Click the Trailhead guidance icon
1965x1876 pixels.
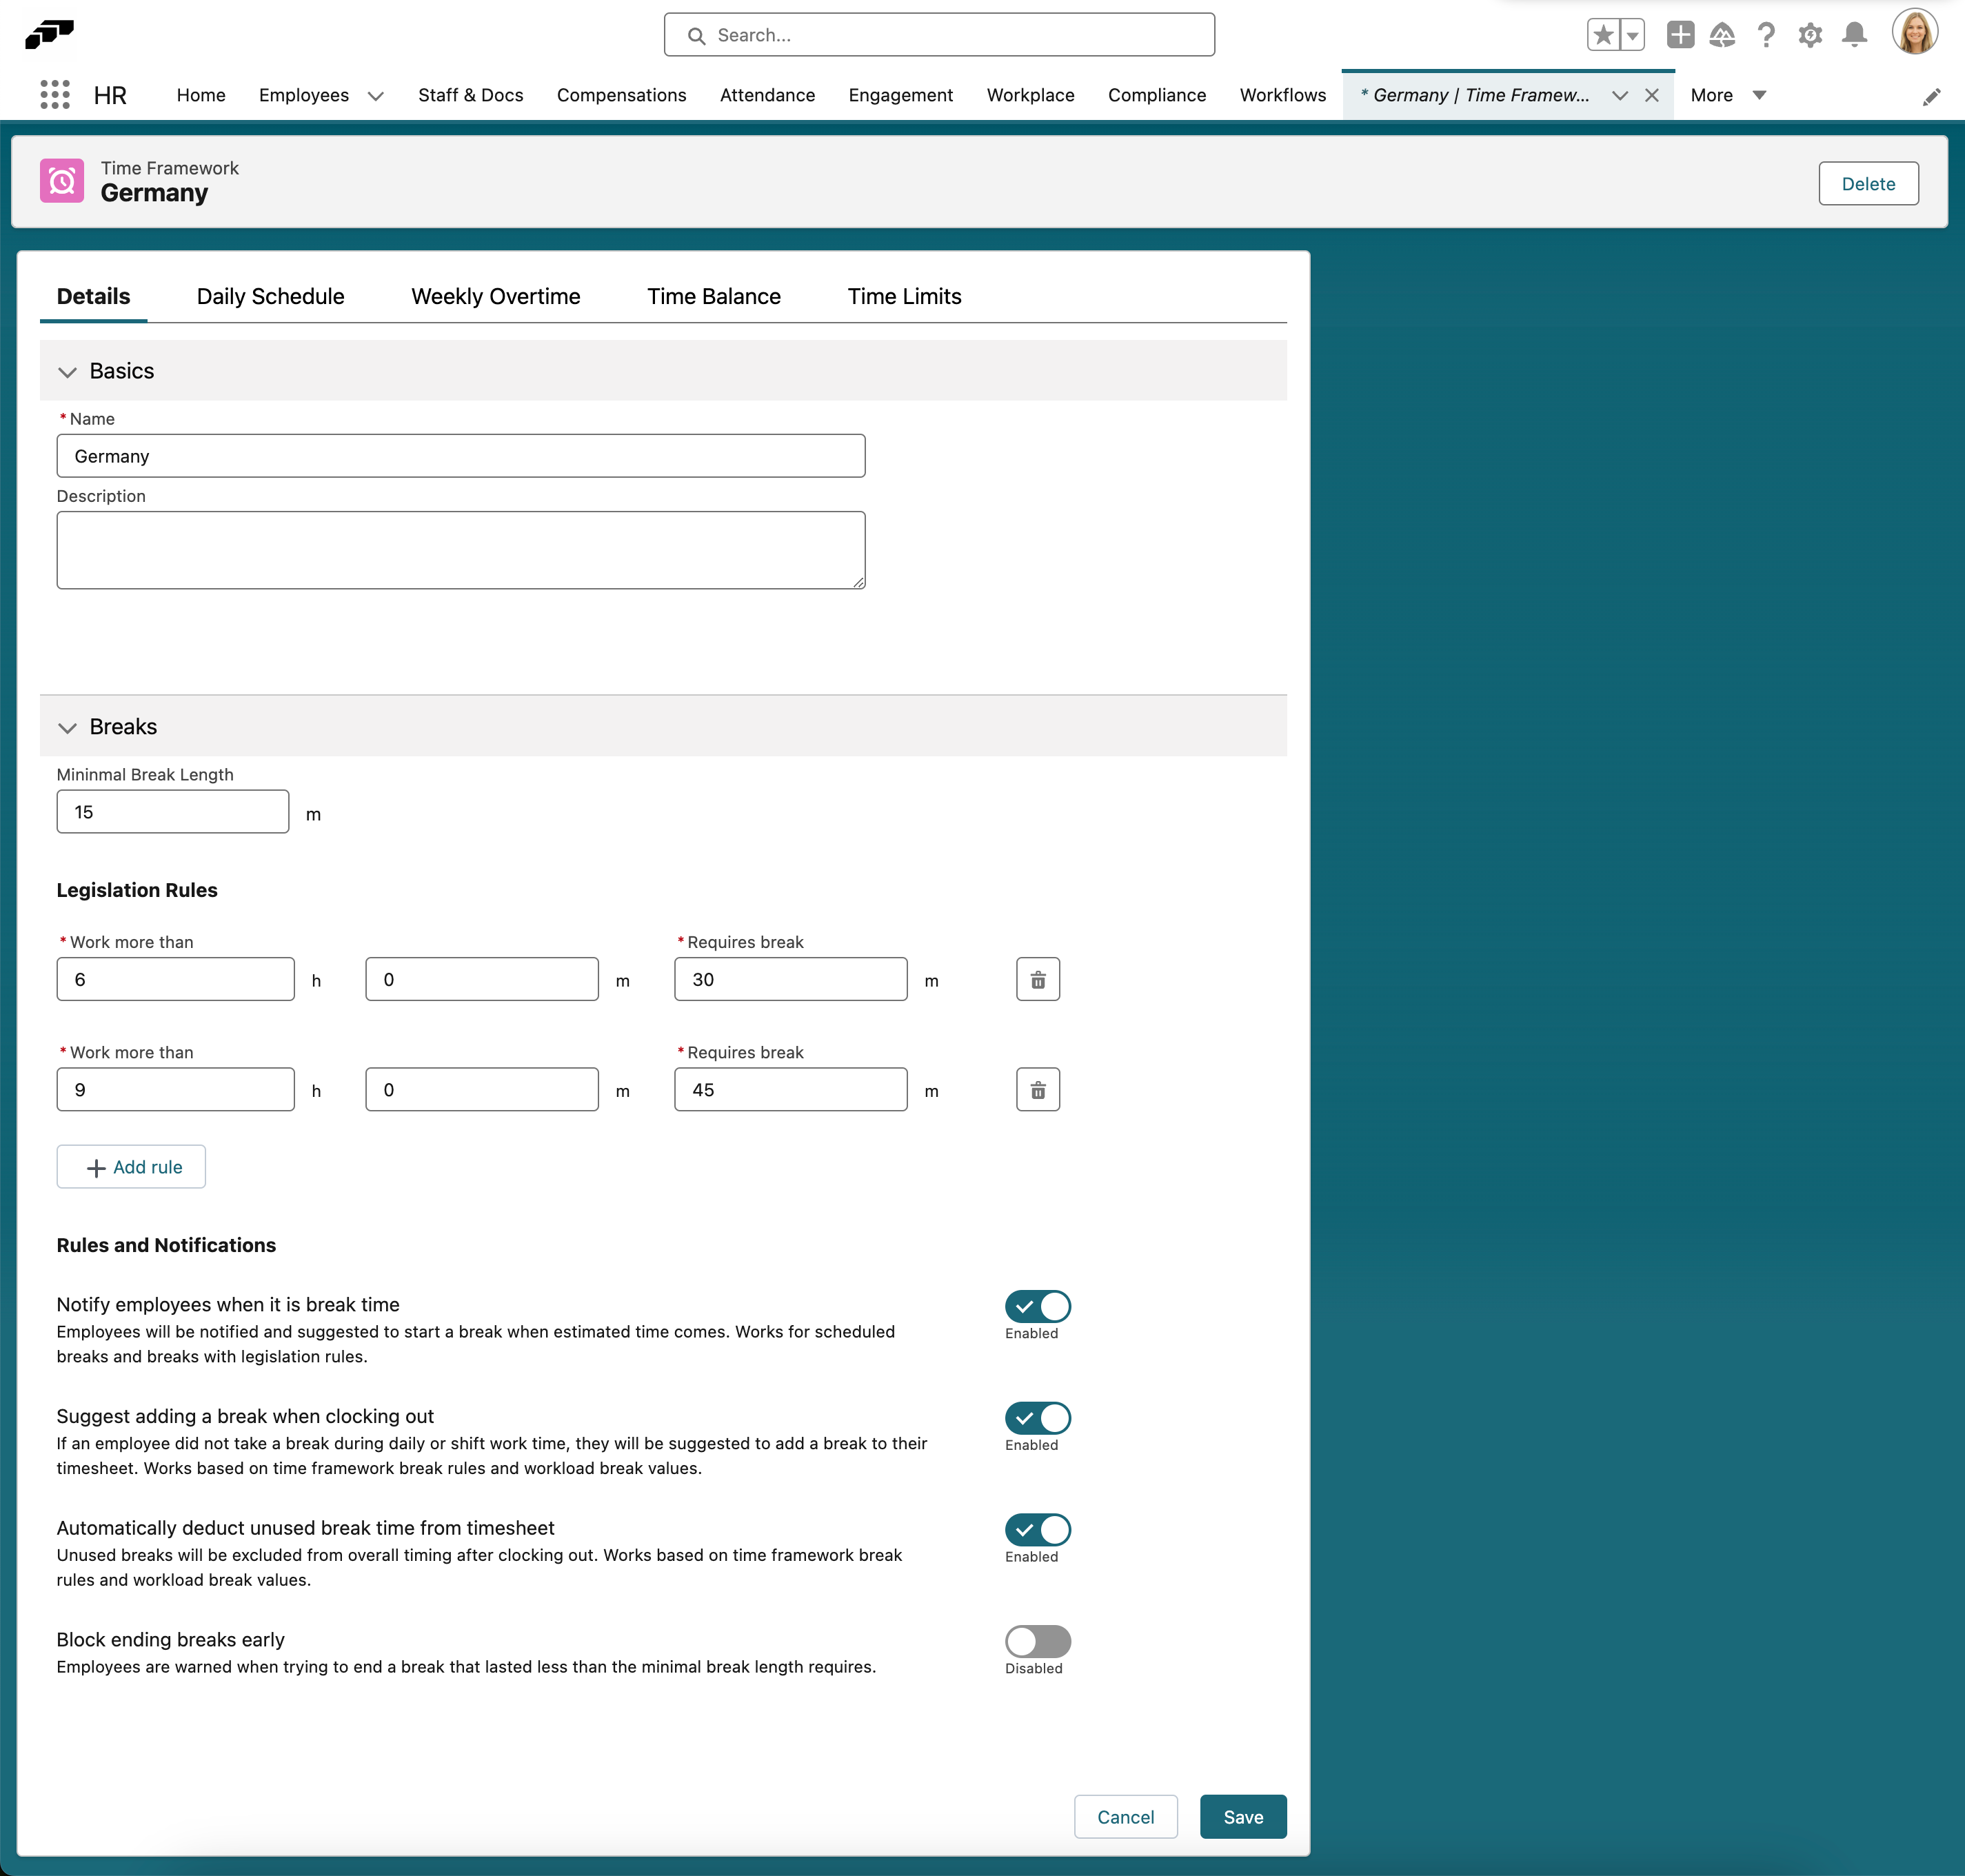click(1722, 34)
